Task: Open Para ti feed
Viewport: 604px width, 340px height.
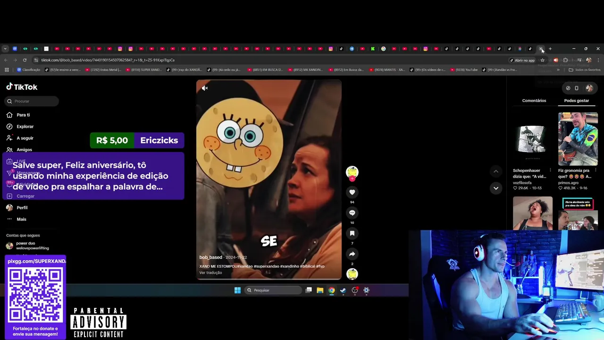Action: (x=18, y=115)
